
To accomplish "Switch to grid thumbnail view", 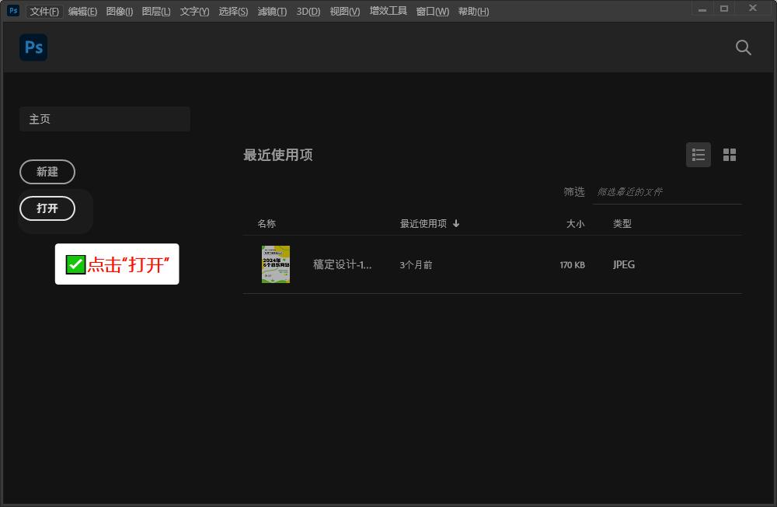I will (729, 155).
